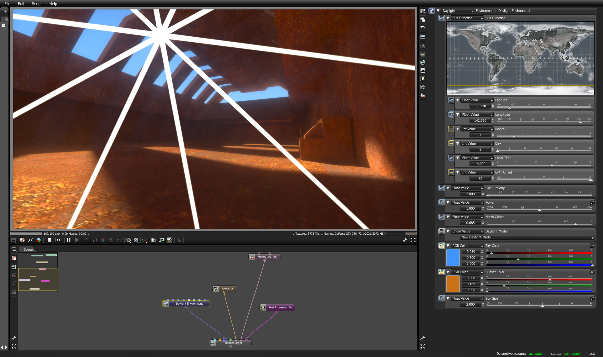
Task: Click the mesh shapes icon in sidebar
Action: (423, 95)
